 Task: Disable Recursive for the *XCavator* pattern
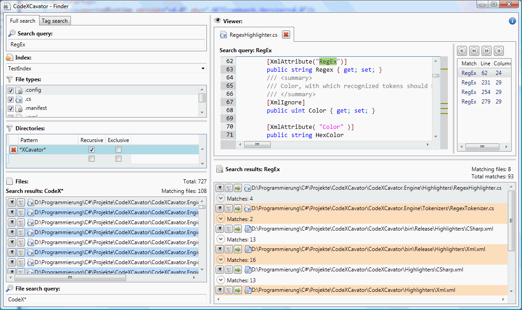pyautogui.click(x=92, y=150)
